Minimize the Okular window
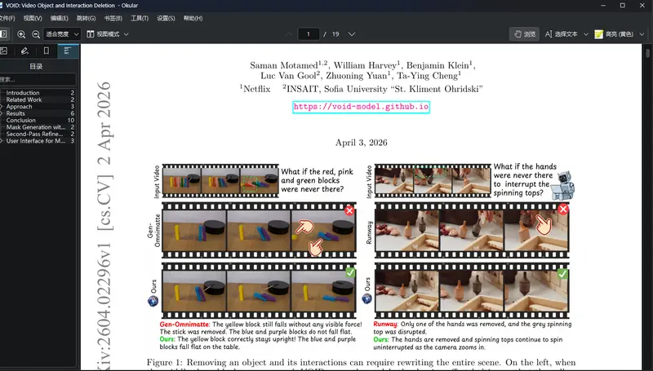This screenshot has width=653, height=371. pyautogui.click(x=603, y=6)
